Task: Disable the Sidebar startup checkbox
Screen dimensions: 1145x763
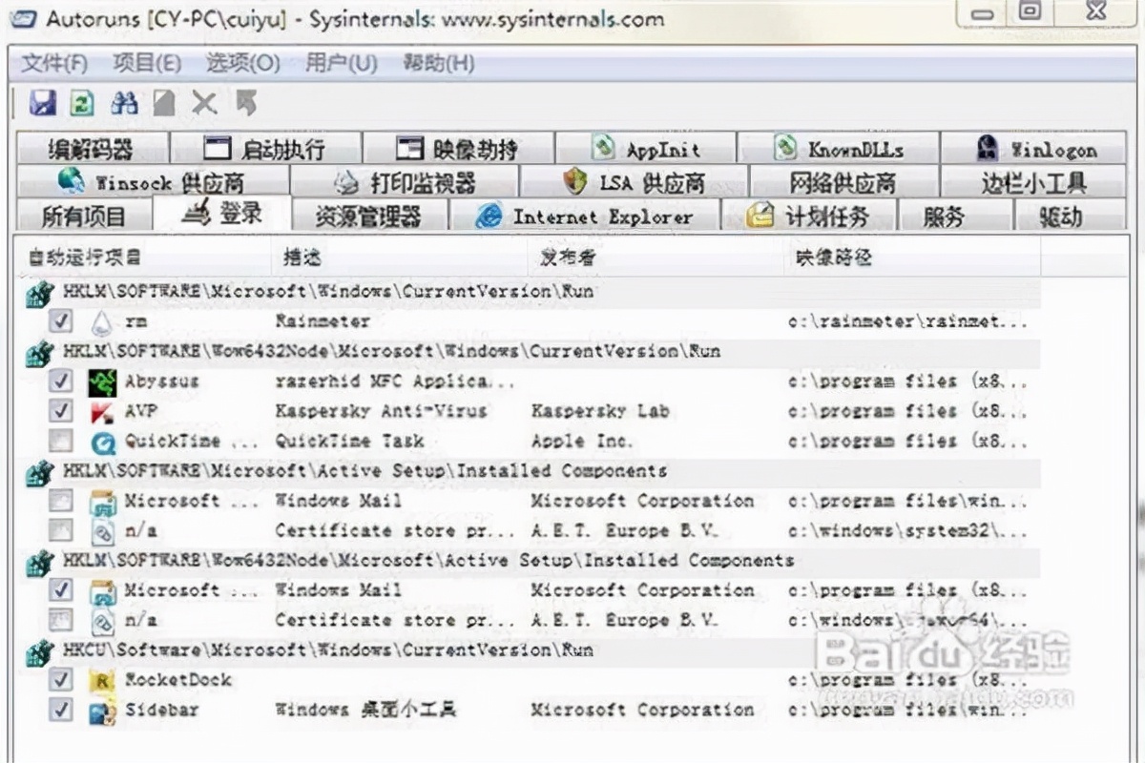Action: [x=60, y=710]
